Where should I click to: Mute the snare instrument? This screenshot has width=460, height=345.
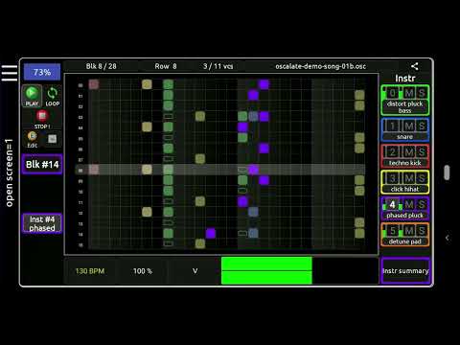click(x=409, y=126)
